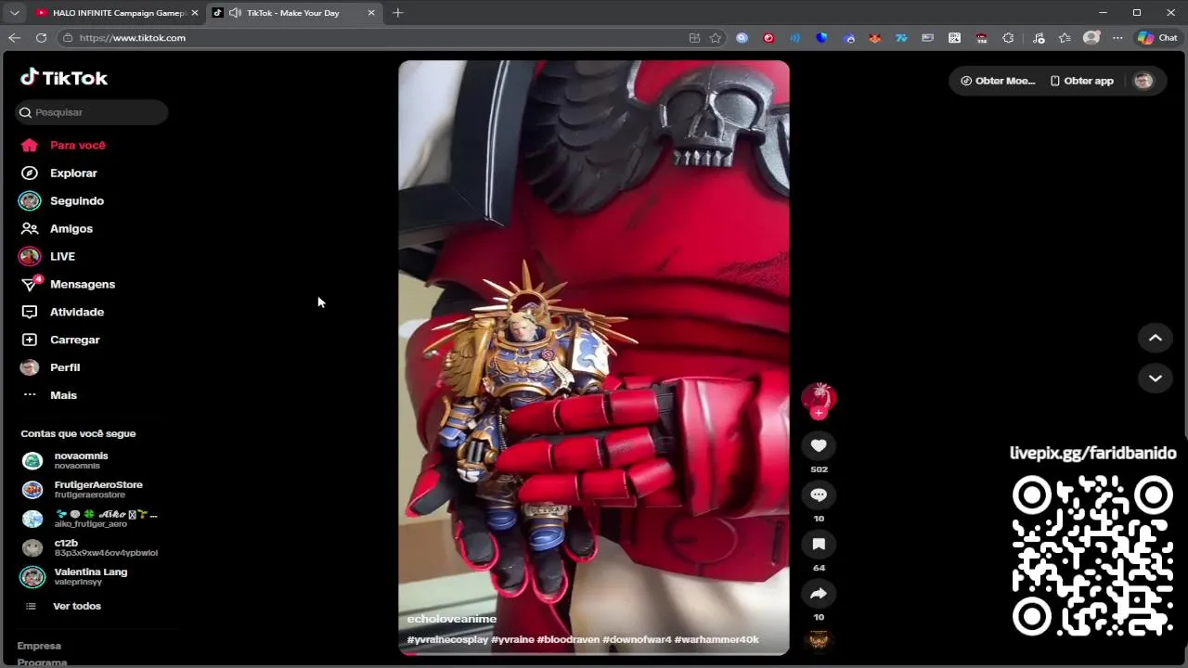View site information icon
Screen dimensions: 1188x668
pyautogui.click(x=67, y=38)
